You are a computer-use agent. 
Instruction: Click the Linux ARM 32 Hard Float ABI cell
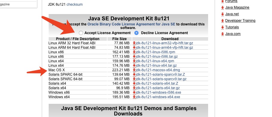point(72,43)
